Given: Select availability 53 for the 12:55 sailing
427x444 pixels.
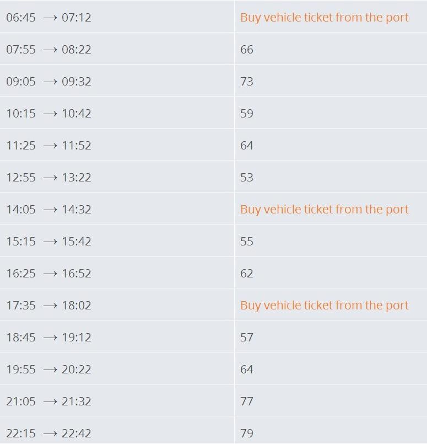Looking at the screenshot, I should tap(247, 178).
